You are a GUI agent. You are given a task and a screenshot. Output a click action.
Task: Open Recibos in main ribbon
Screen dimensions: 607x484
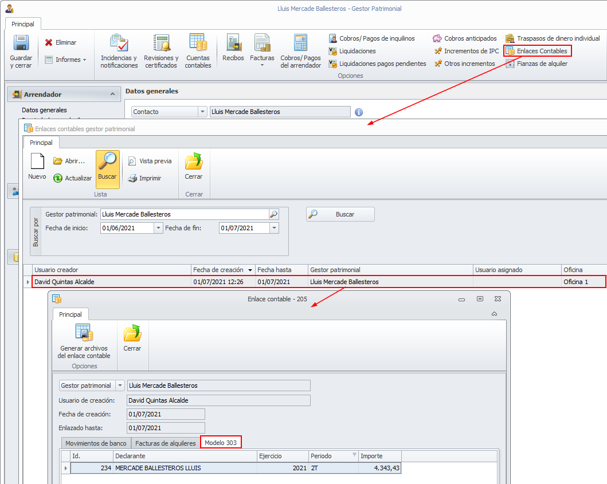pos(233,48)
